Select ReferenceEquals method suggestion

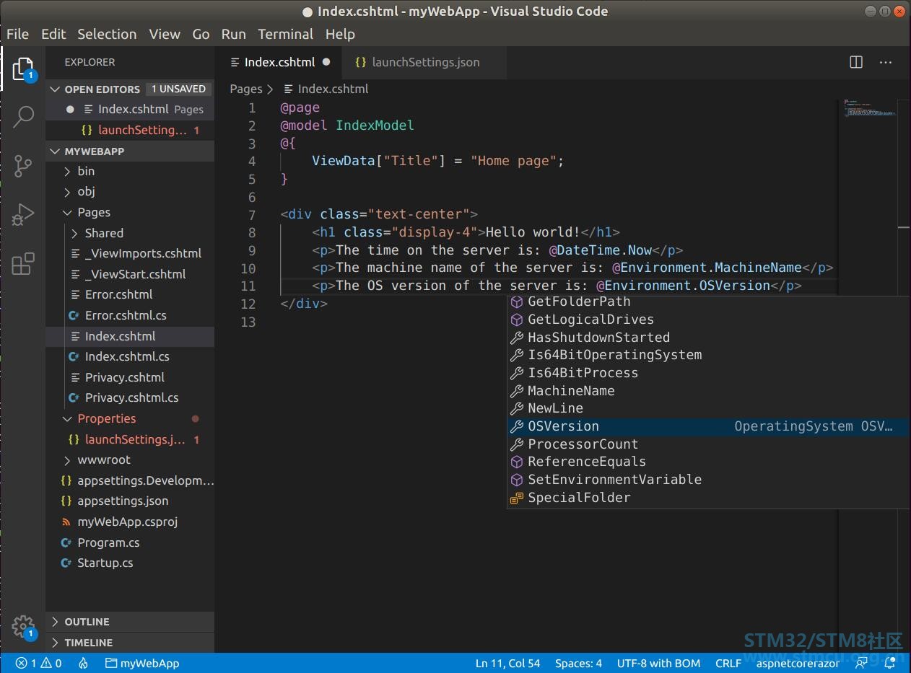point(707,462)
